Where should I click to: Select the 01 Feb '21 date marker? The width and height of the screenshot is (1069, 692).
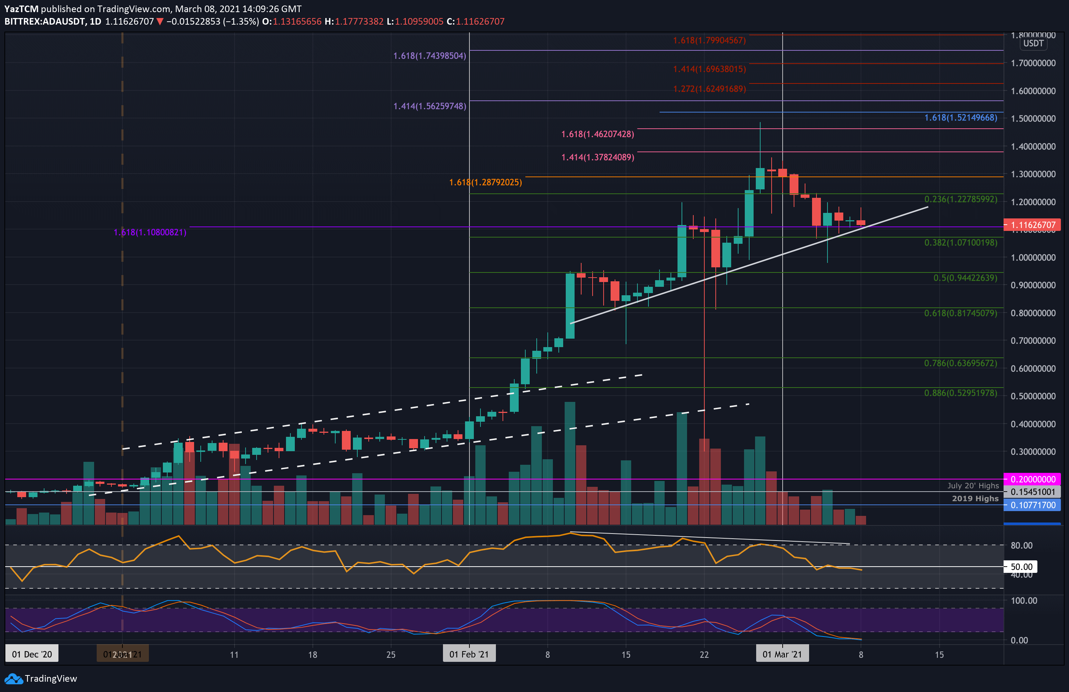[x=469, y=654]
